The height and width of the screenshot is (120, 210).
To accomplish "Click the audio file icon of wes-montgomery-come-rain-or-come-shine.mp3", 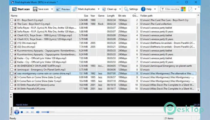I will click(15, 73).
